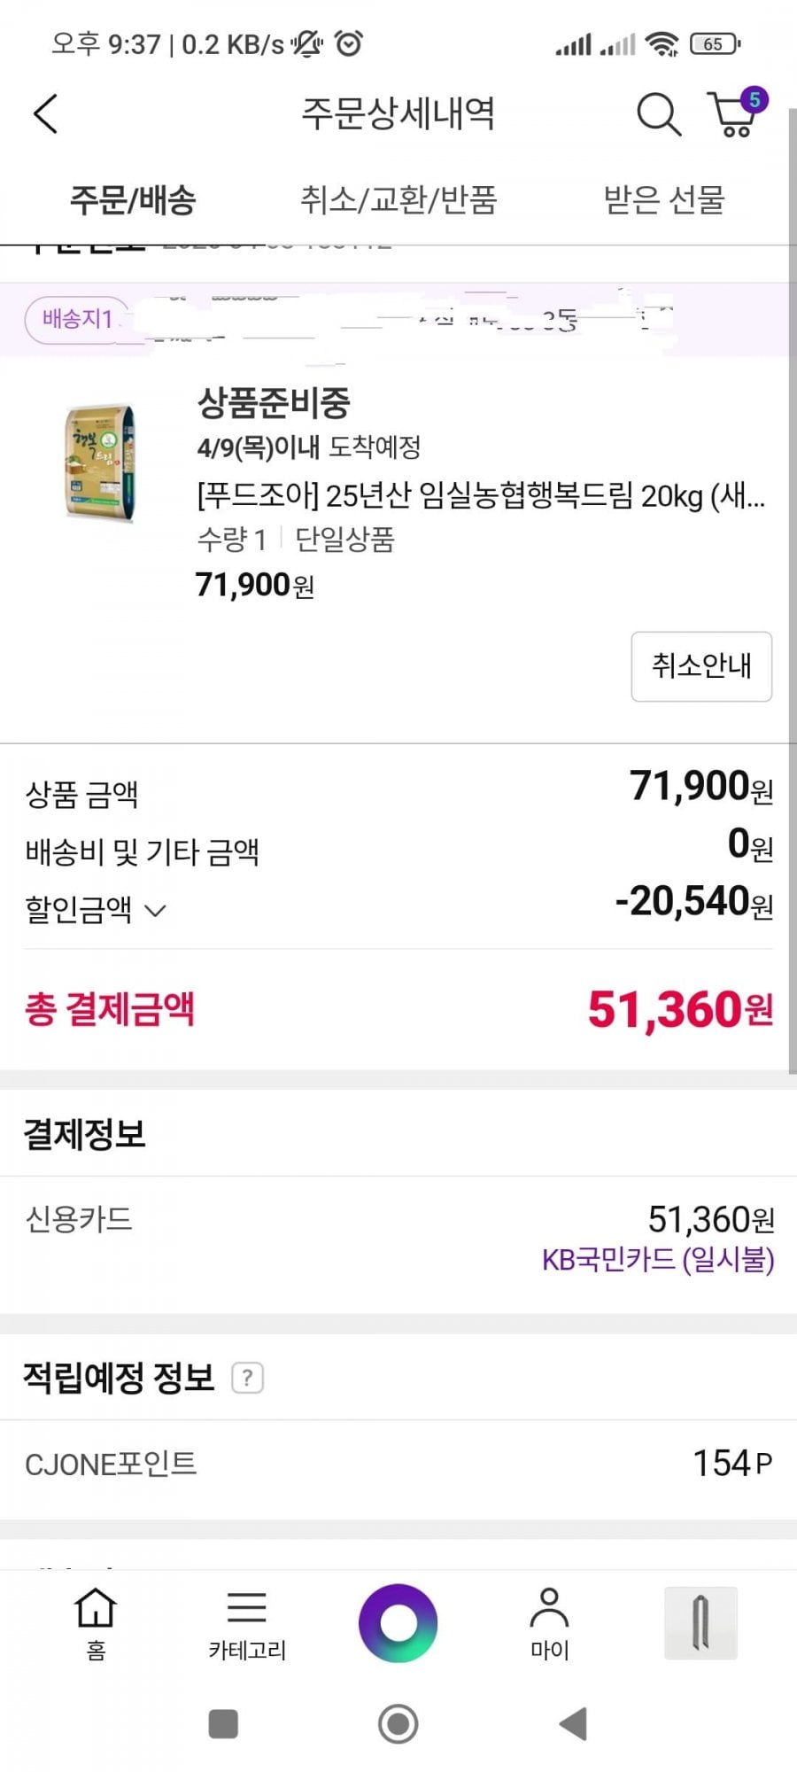This screenshot has width=797, height=1772.
Task: Open the 마이 profile icon
Action: pos(549,1621)
